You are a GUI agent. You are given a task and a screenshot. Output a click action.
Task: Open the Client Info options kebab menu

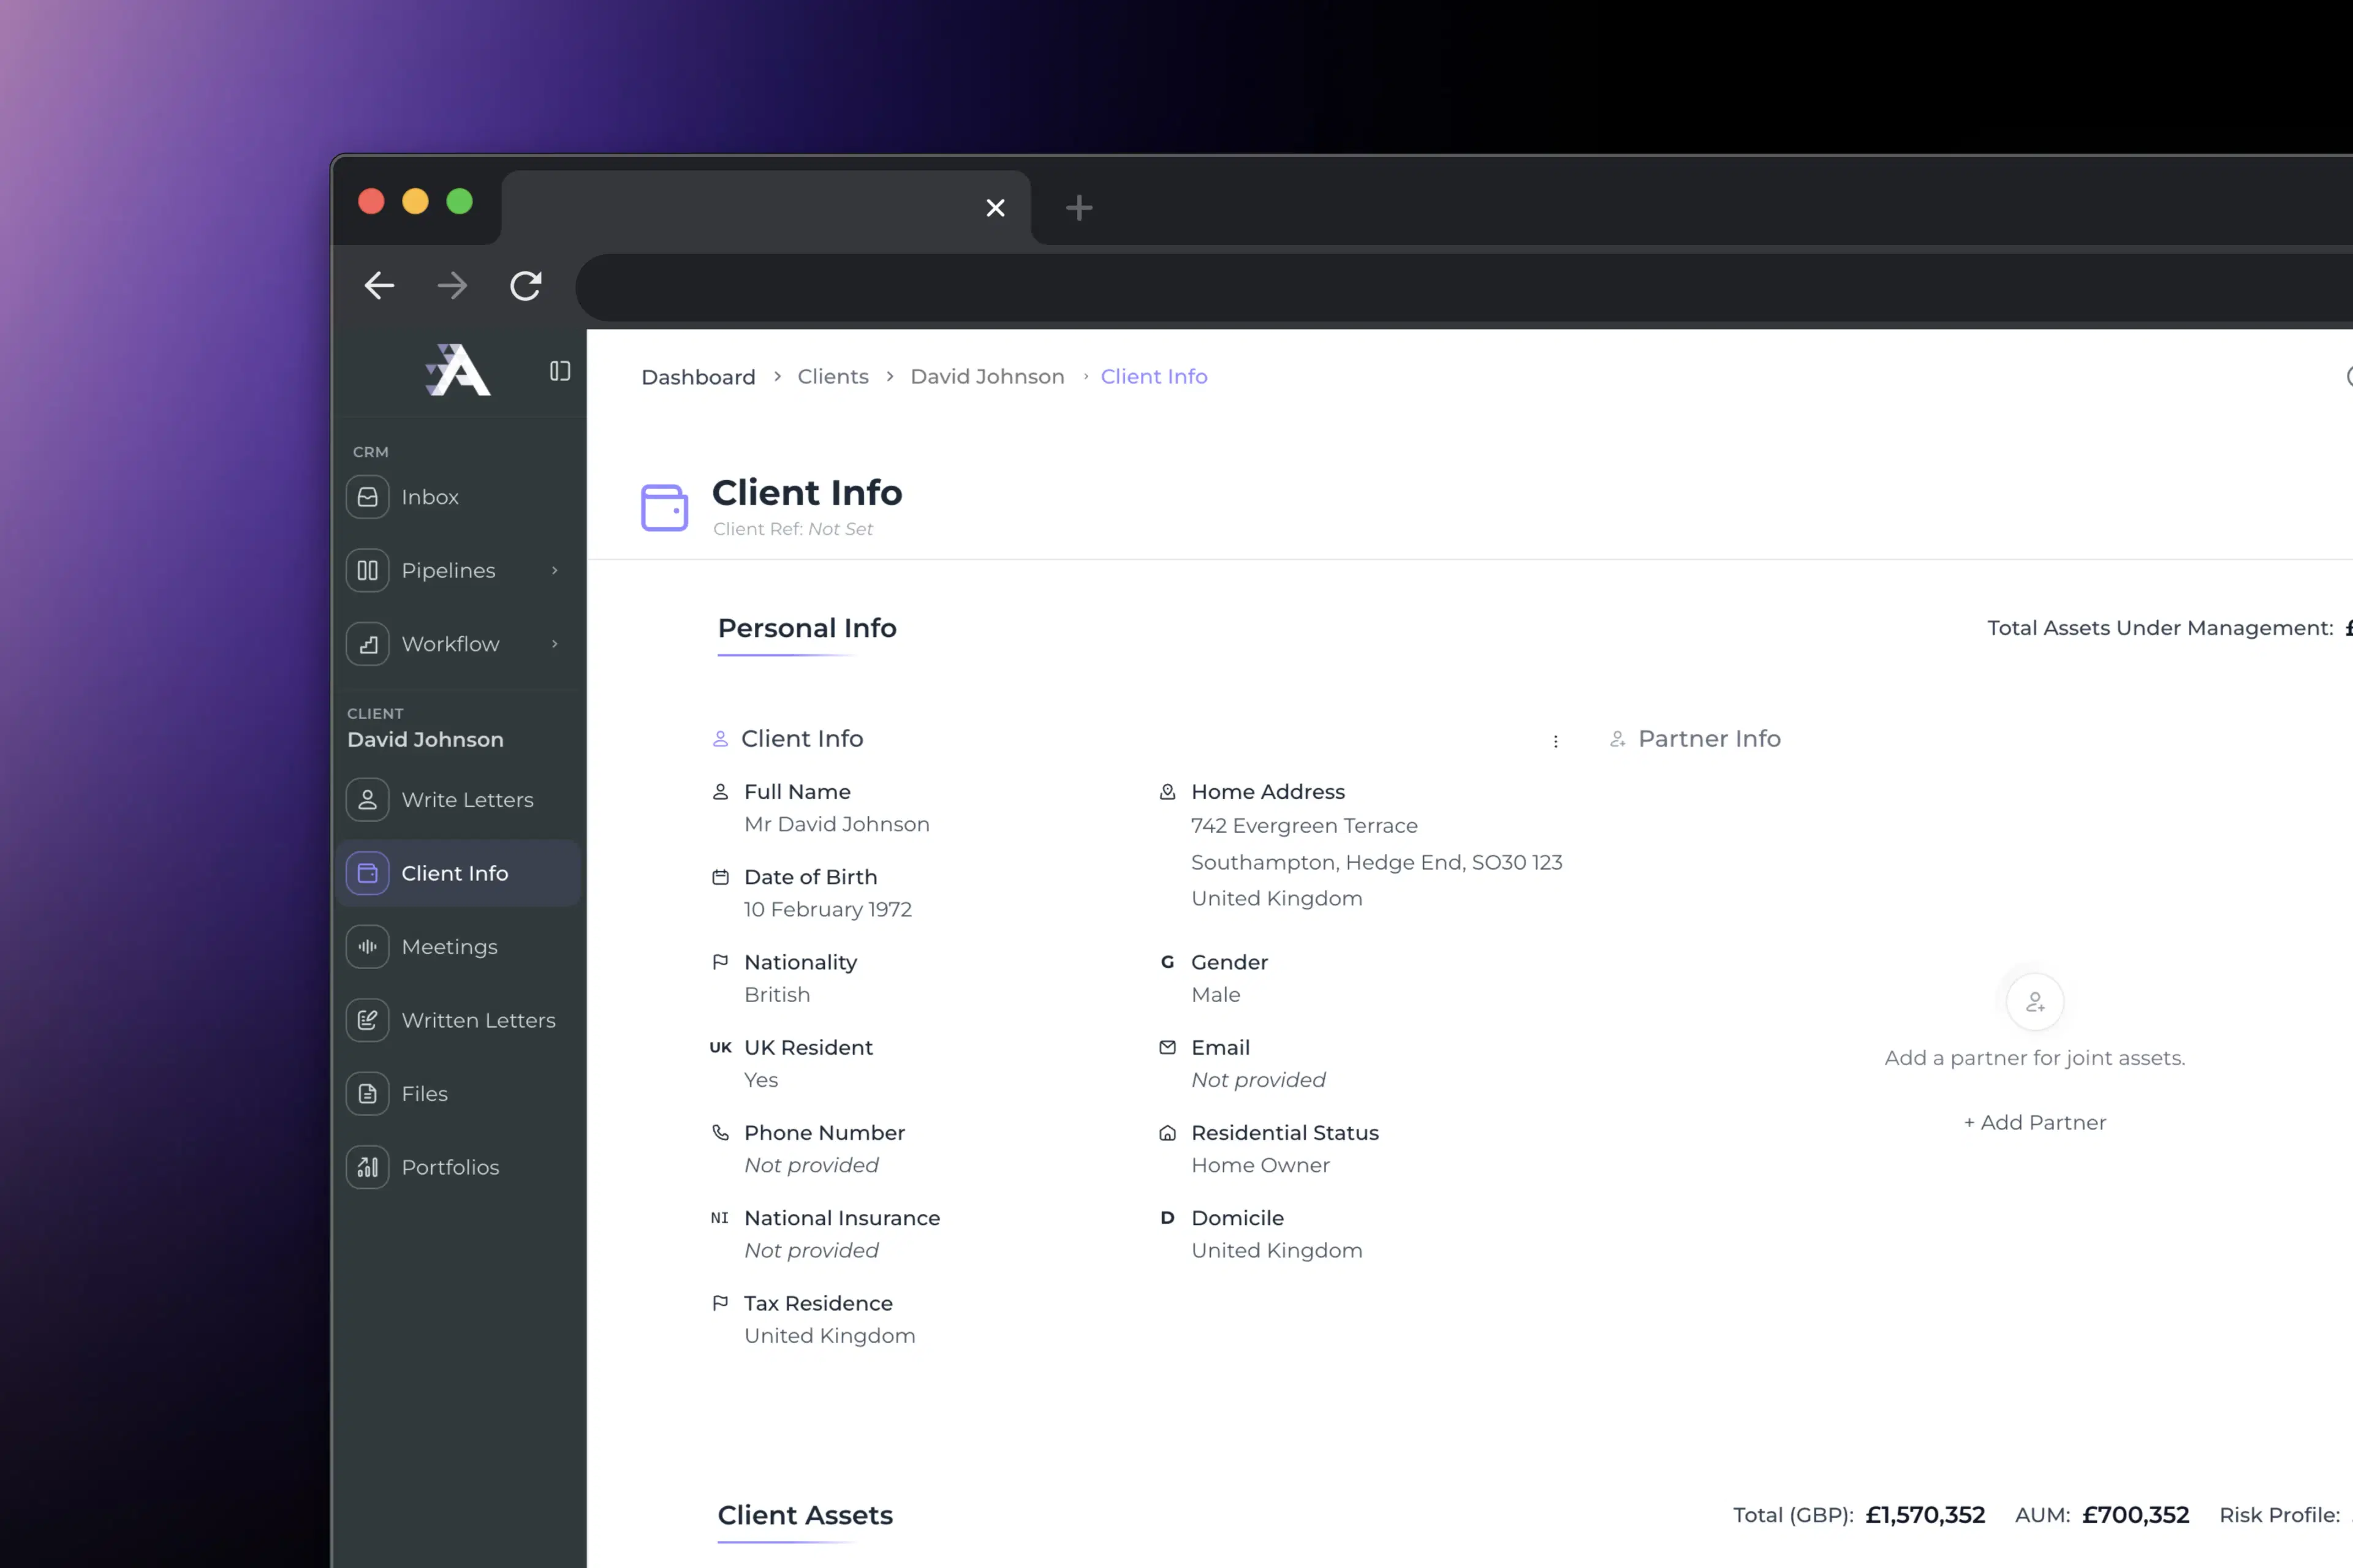pos(1556,742)
